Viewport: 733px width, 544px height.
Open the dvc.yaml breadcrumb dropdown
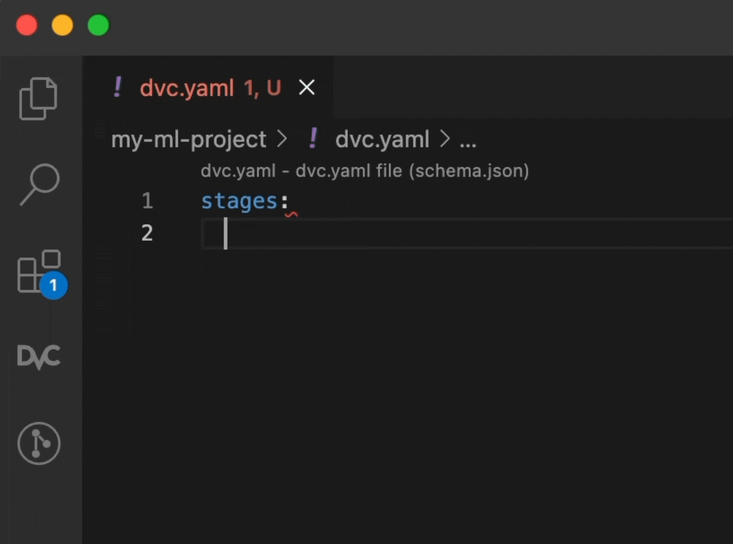tap(382, 140)
